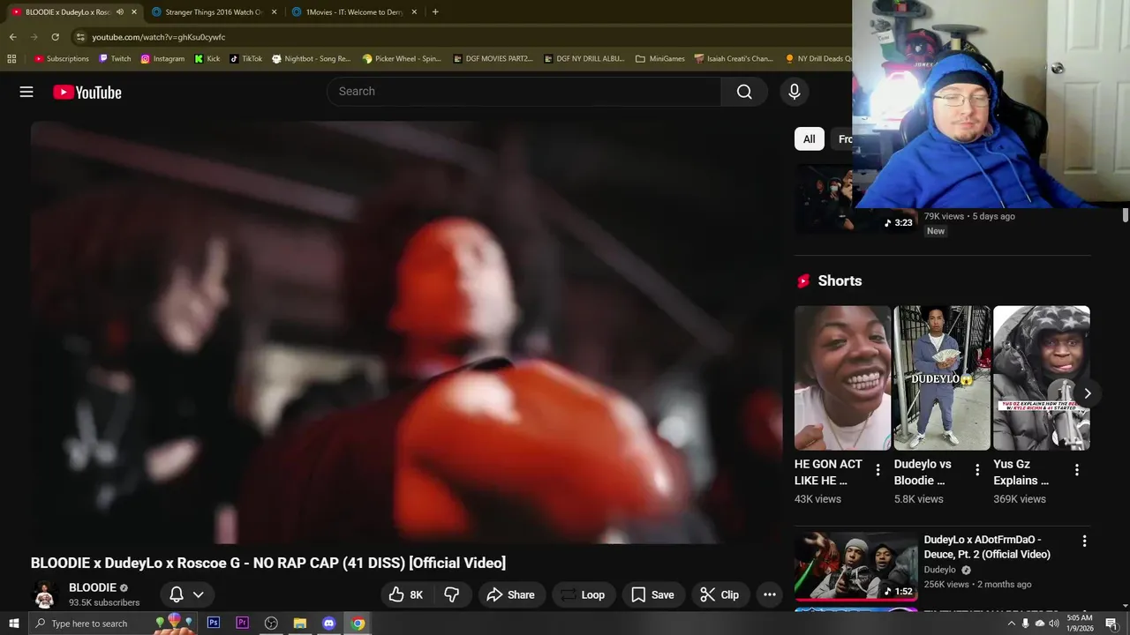The width and height of the screenshot is (1130, 635).
Task: Open the Chrome apps grid in bookmarks bar
Action: 11,58
